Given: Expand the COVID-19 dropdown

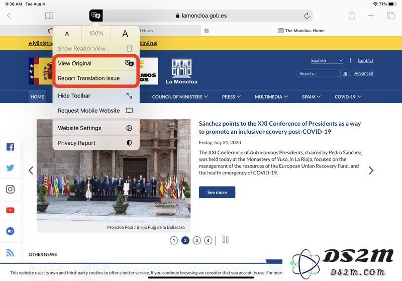Looking at the screenshot, I should [x=348, y=97].
